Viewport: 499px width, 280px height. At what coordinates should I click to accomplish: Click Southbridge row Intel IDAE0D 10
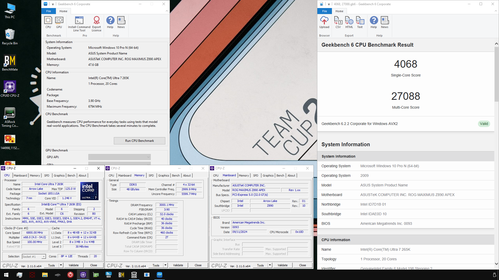click(x=406, y=214)
